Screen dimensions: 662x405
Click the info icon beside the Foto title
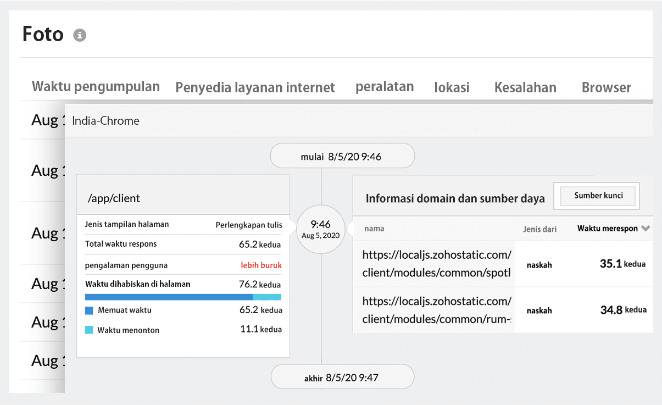point(80,35)
